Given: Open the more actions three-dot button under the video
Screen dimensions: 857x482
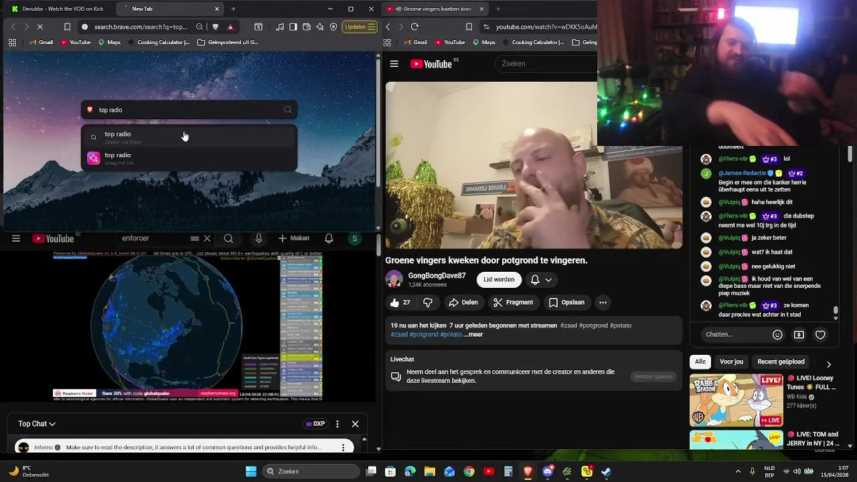Looking at the screenshot, I should [603, 303].
